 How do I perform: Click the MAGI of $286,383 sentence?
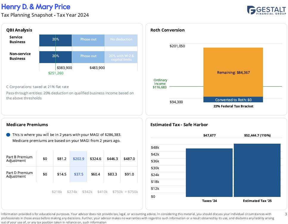(67, 135)
